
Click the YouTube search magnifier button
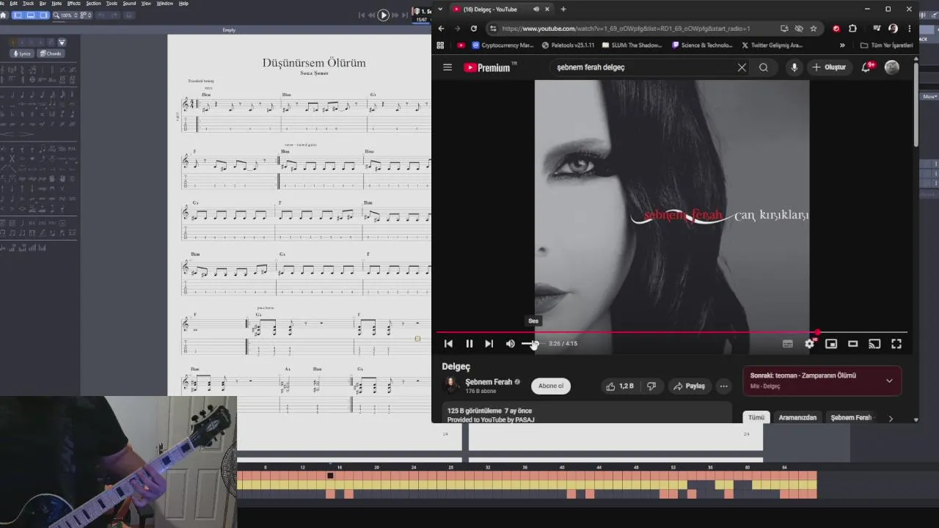coord(764,67)
